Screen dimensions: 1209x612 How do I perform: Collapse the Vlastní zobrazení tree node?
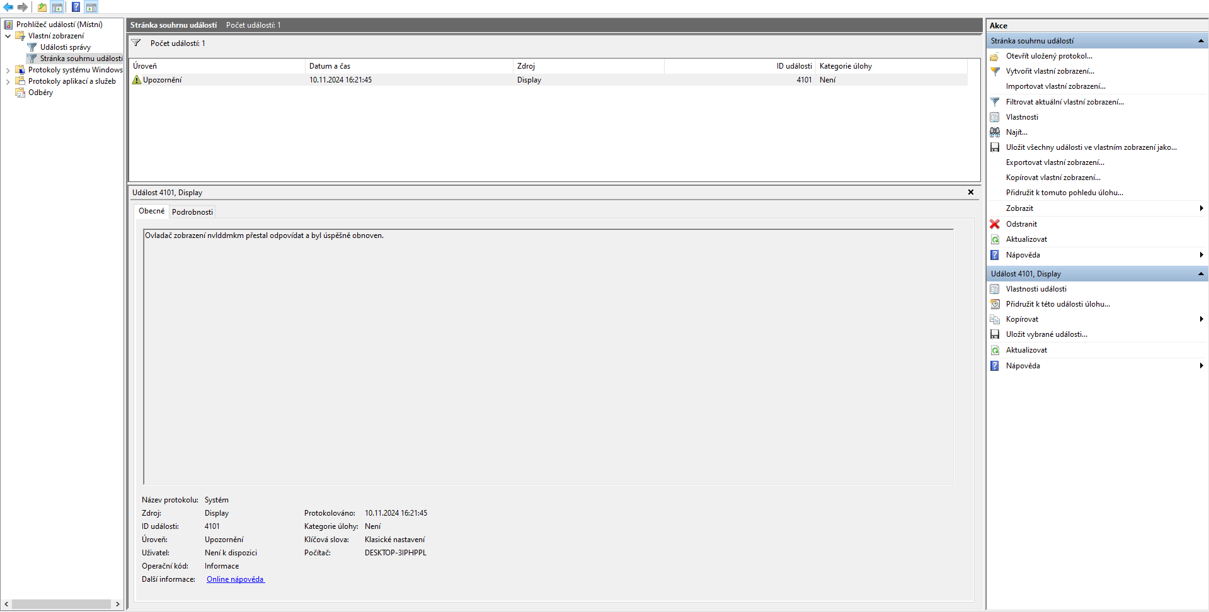tap(8, 36)
